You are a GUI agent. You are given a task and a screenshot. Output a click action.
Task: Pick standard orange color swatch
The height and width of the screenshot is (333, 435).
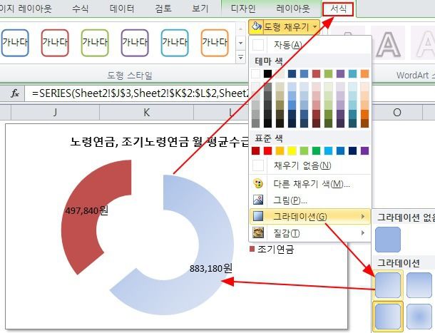[280, 150]
